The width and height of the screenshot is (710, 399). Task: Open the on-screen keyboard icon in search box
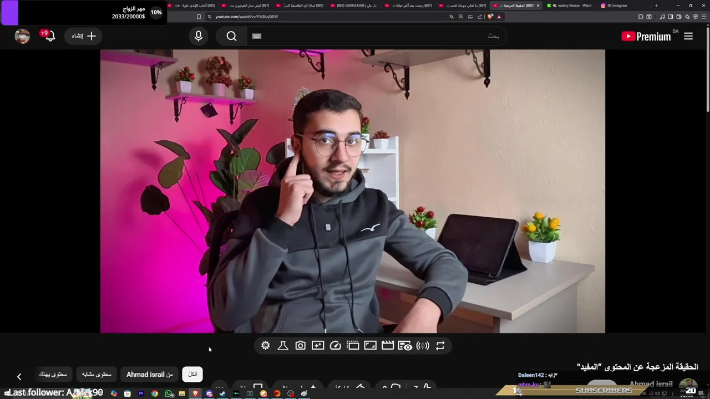256,36
